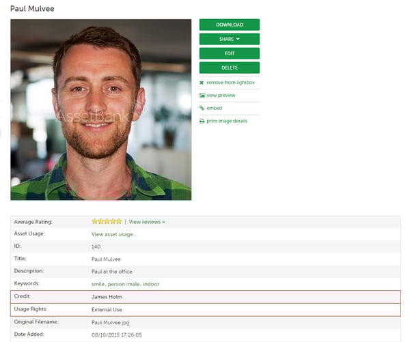This screenshot has height=342, width=410.
Task: Select the indoor keyword link
Action: coord(151,284)
